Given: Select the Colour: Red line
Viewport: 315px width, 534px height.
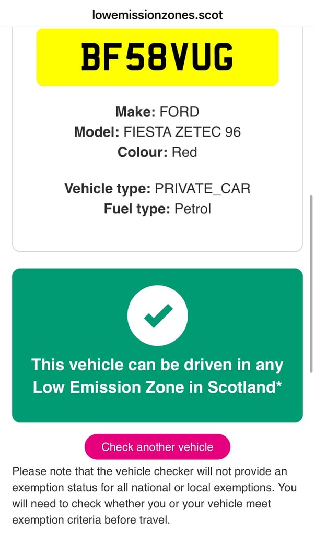Looking at the screenshot, I should pyautogui.click(x=157, y=152).
